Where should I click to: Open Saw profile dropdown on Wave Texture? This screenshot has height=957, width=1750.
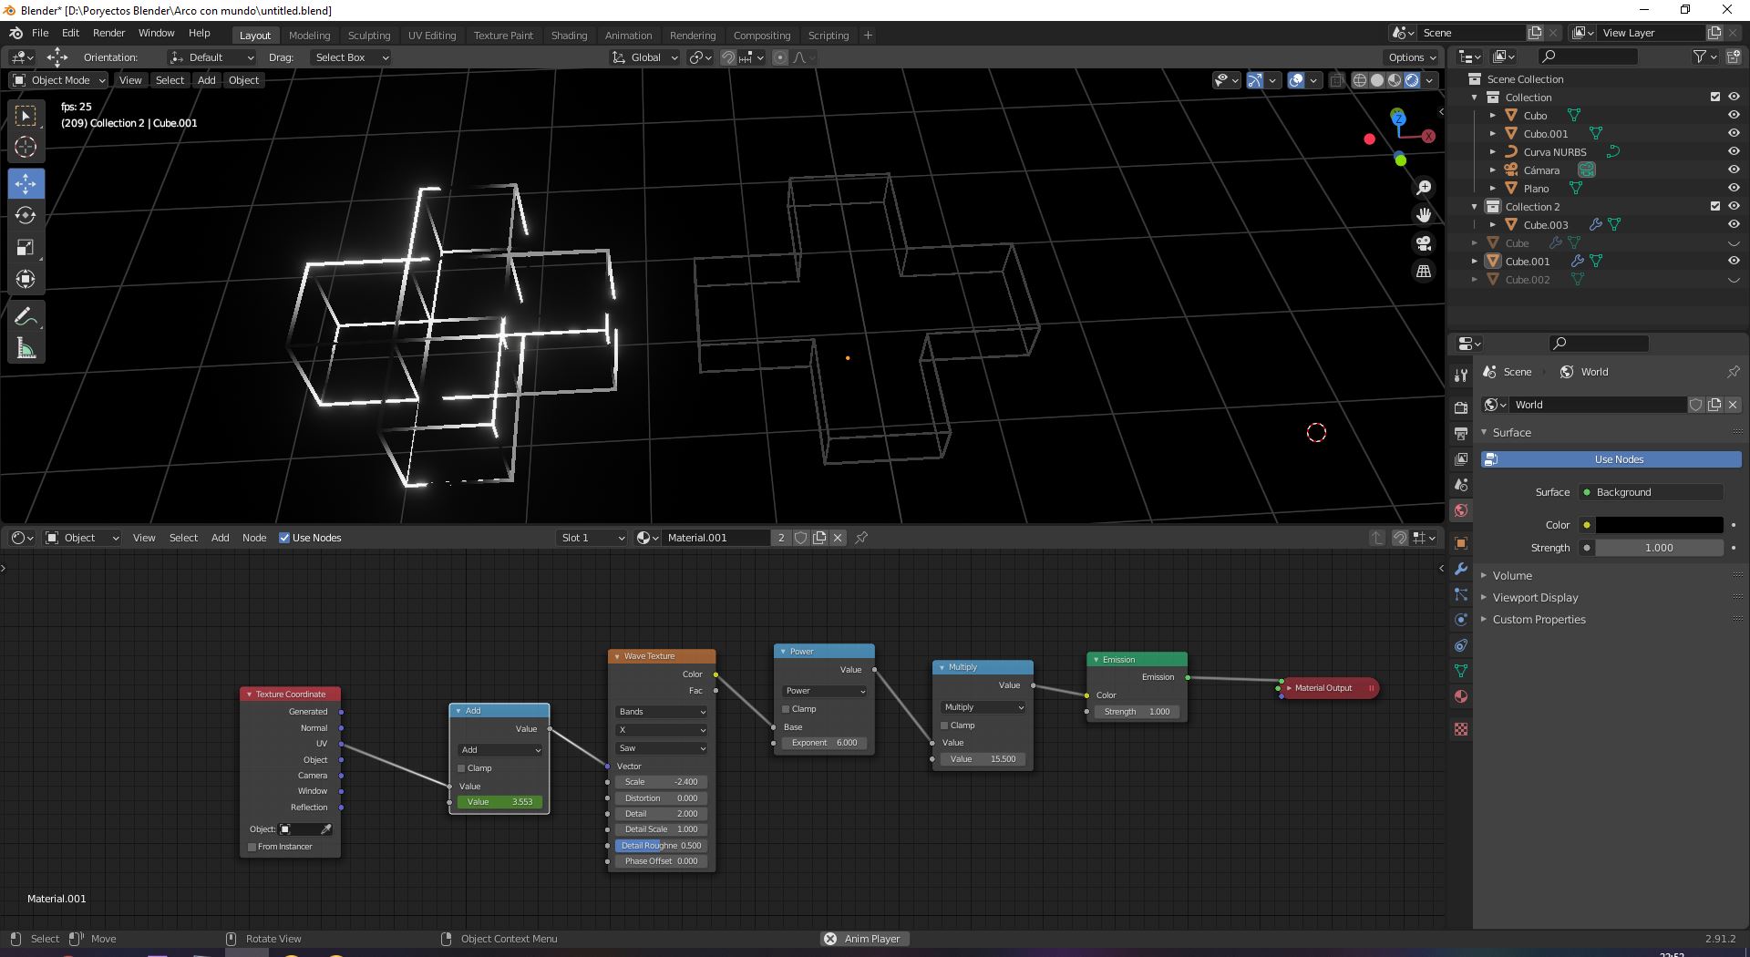[662, 748]
